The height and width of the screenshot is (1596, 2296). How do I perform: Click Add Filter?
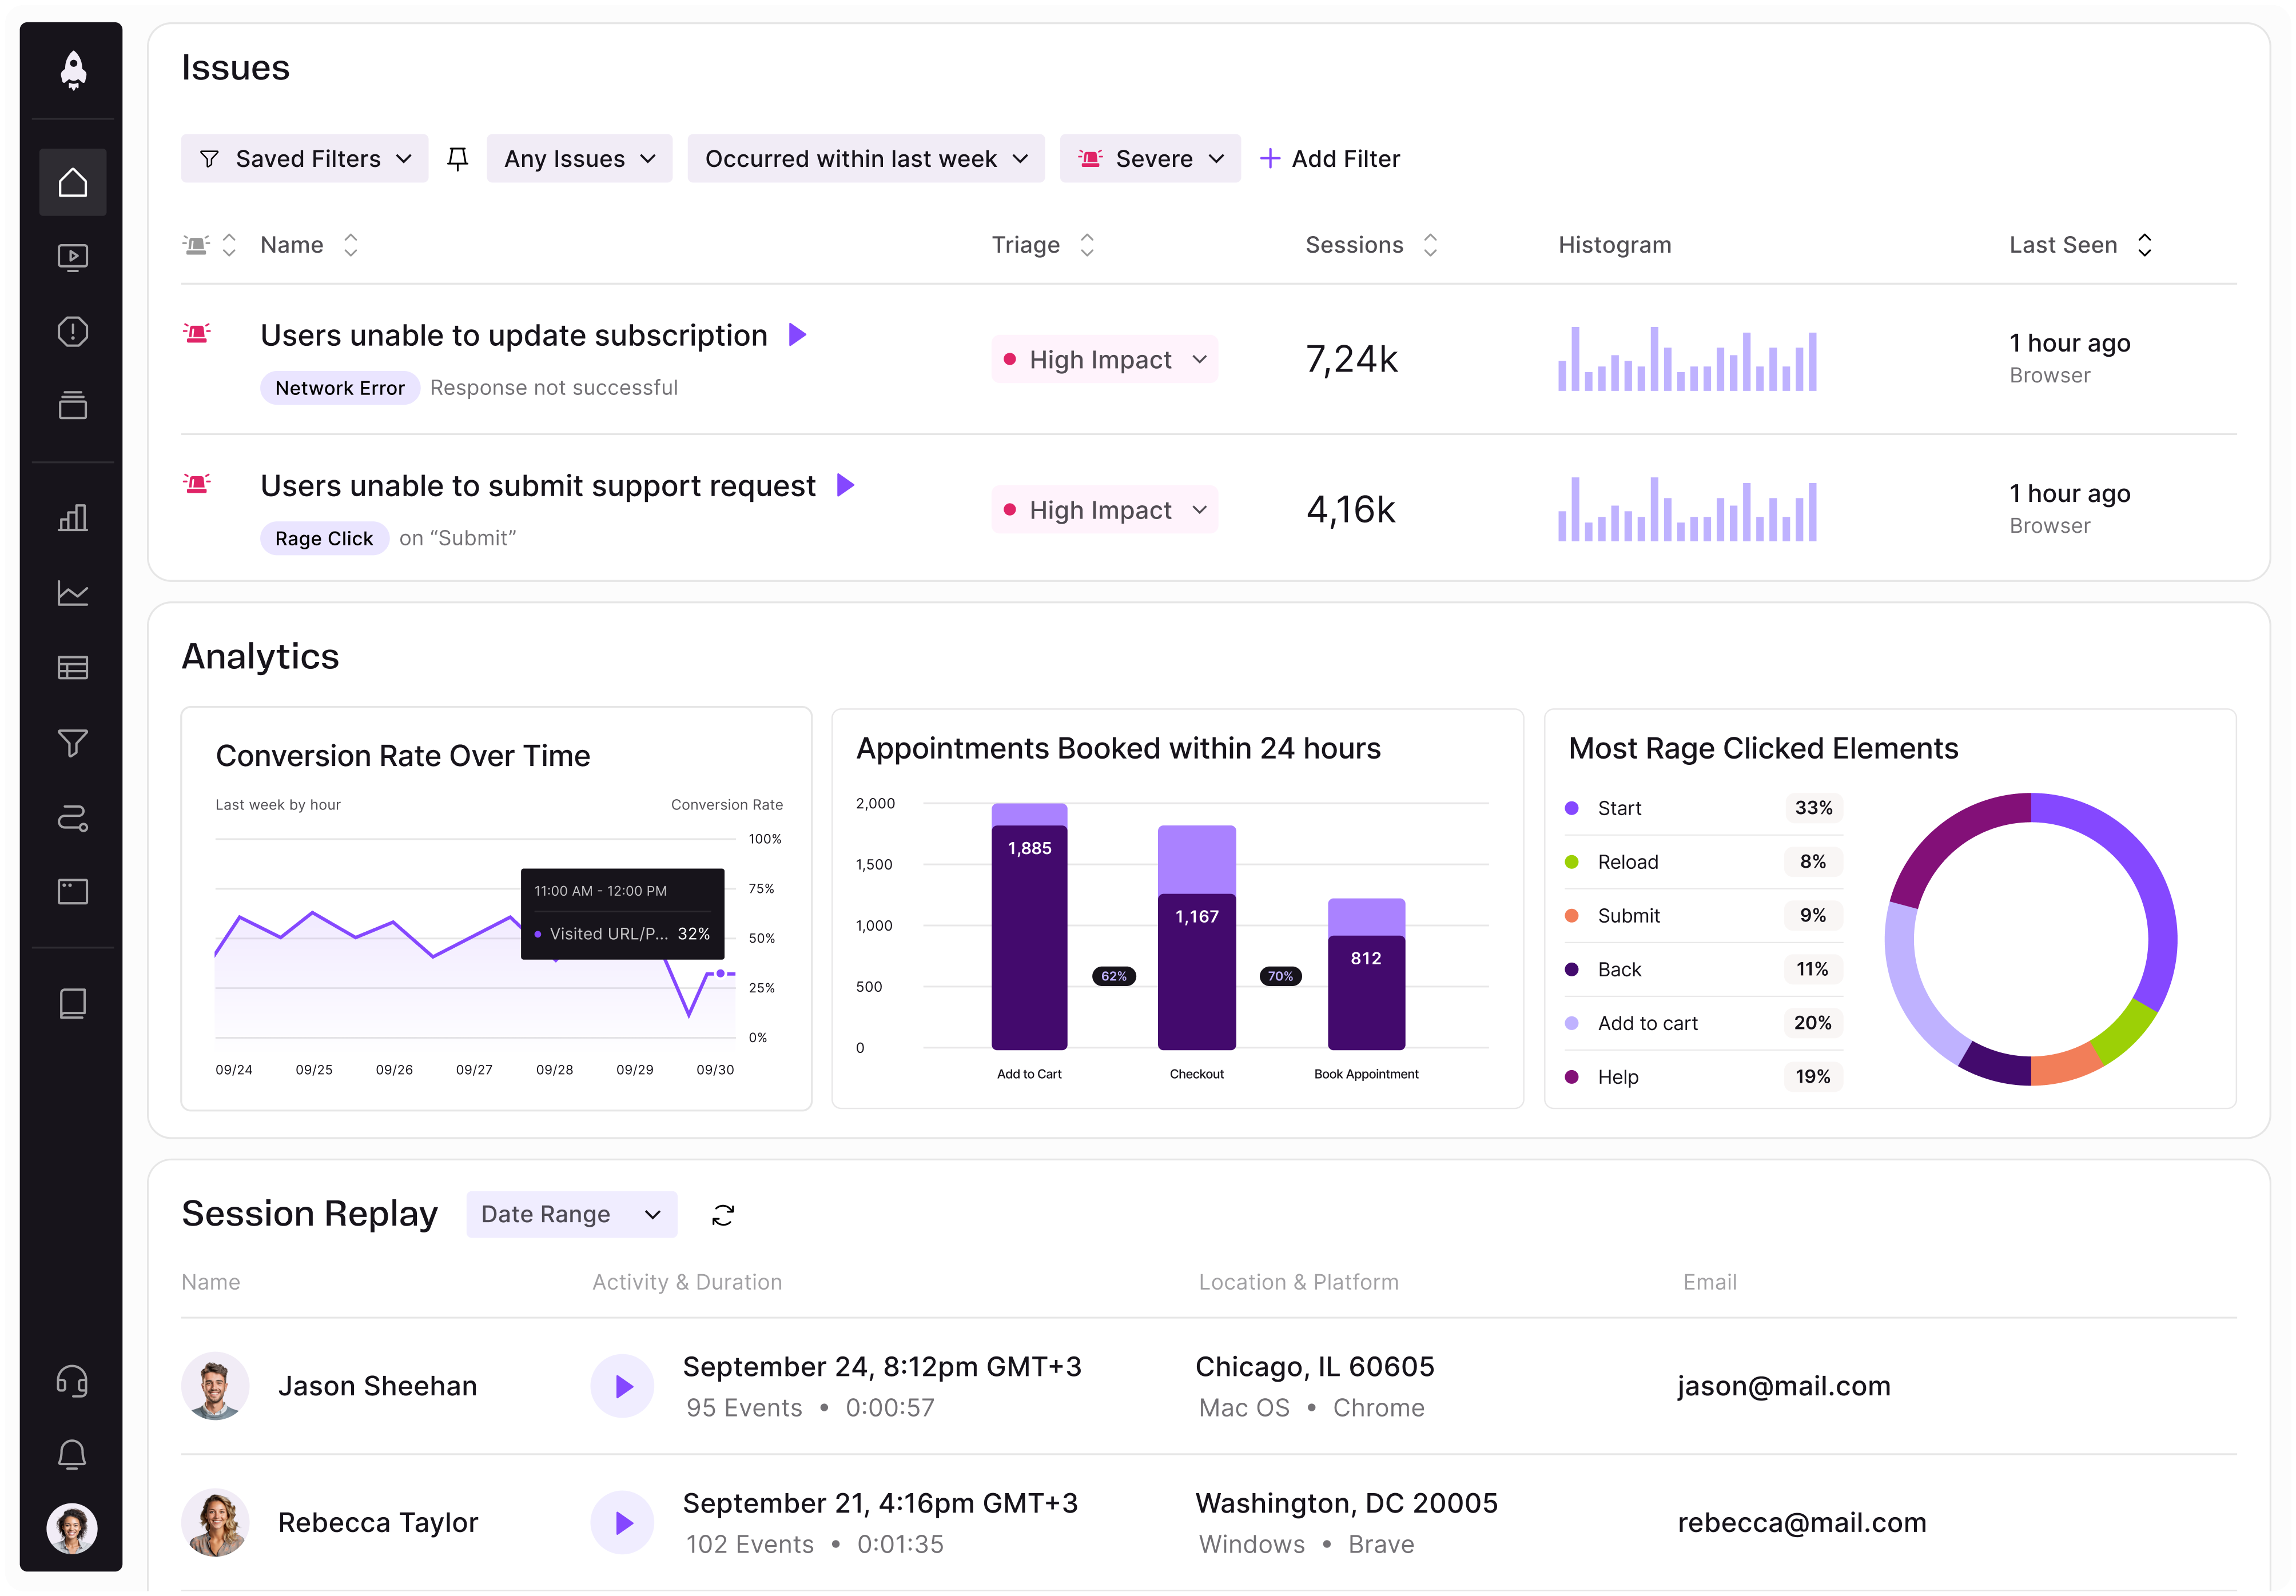coord(1330,159)
